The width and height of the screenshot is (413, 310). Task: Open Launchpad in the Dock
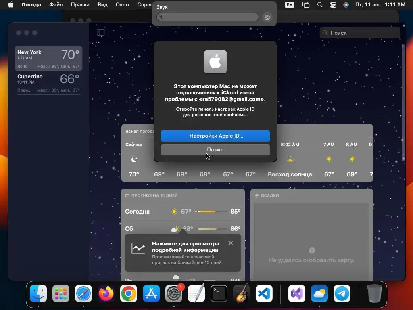61,293
